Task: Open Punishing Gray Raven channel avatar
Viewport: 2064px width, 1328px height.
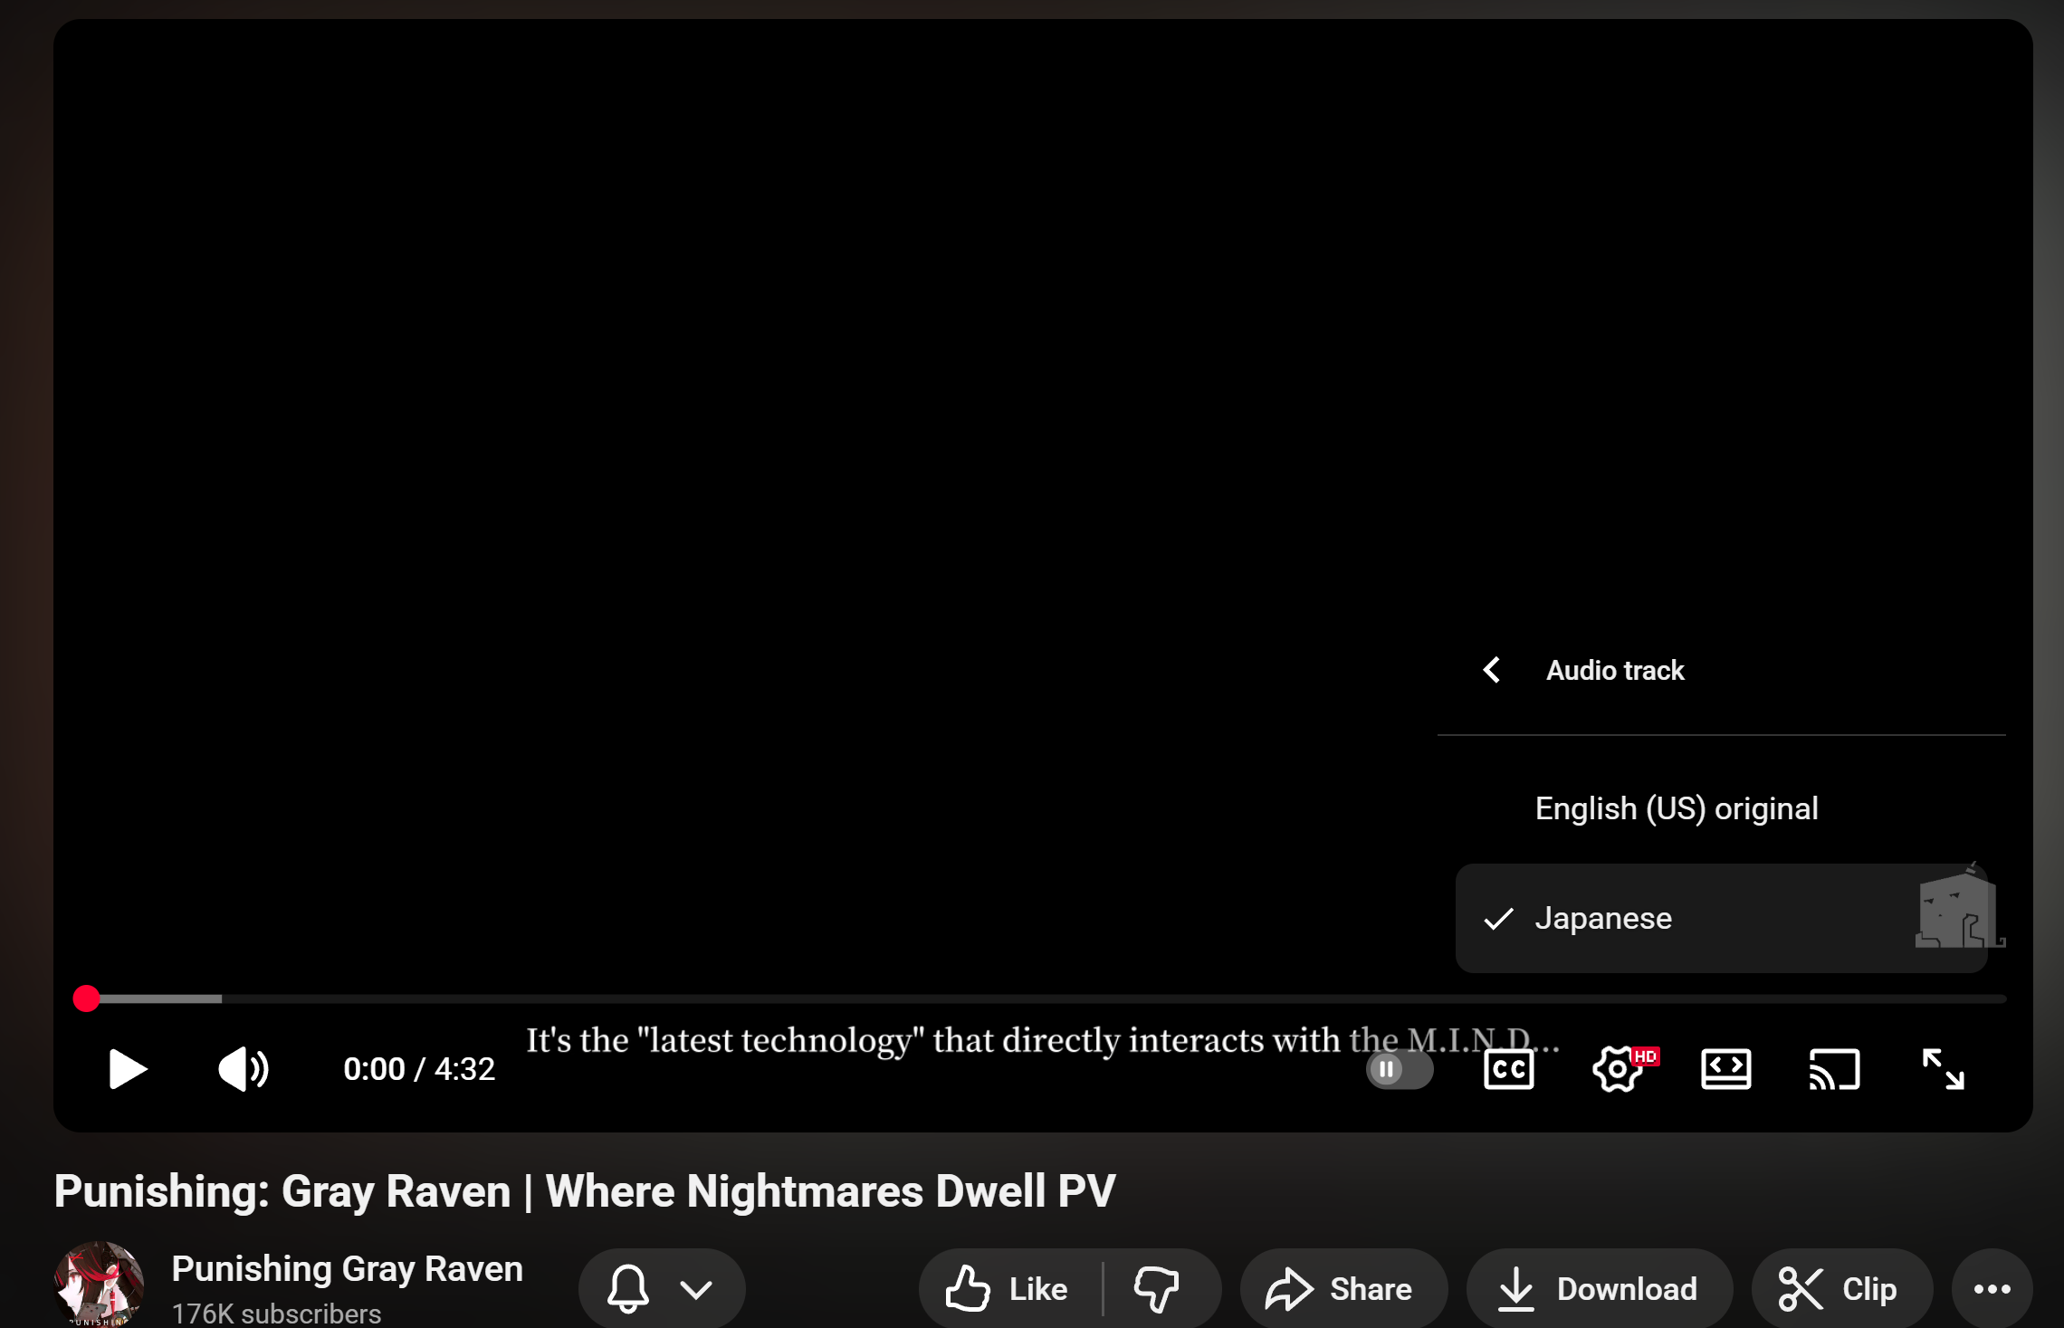Action: pos(99,1285)
